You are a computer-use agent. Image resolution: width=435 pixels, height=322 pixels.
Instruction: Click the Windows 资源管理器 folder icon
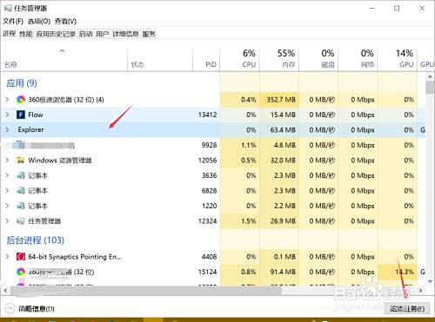coord(21,161)
